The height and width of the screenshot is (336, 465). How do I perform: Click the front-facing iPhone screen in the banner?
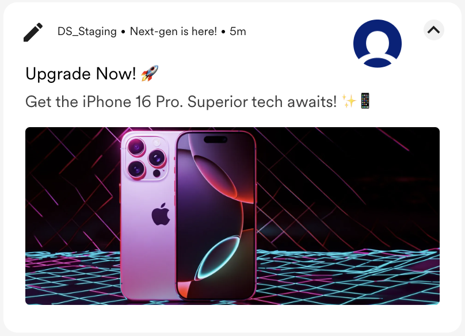216,216
